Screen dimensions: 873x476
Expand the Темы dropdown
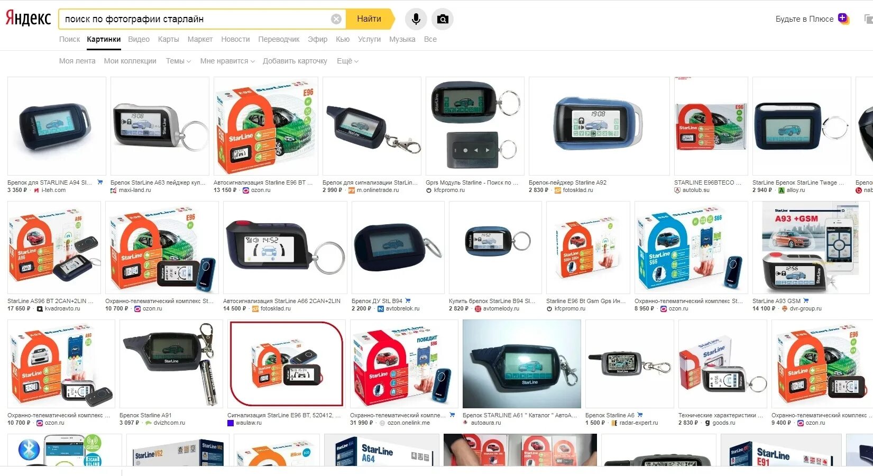click(178, 61)
